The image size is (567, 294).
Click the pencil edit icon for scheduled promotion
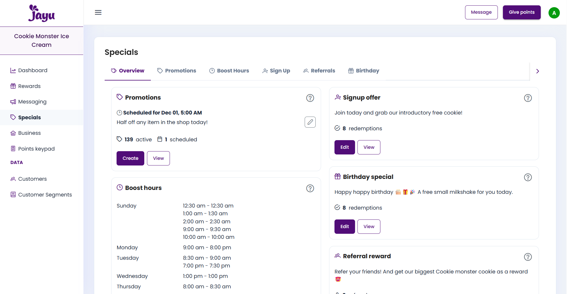310,122
